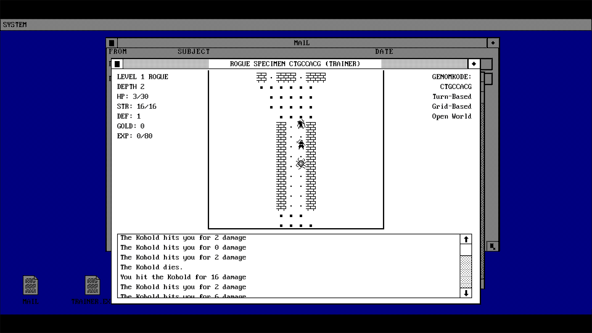Click the spider creature sprite in the corridor
Image resolution: width=592 pixels, height=333 pixels.
[x=301, y=164]
